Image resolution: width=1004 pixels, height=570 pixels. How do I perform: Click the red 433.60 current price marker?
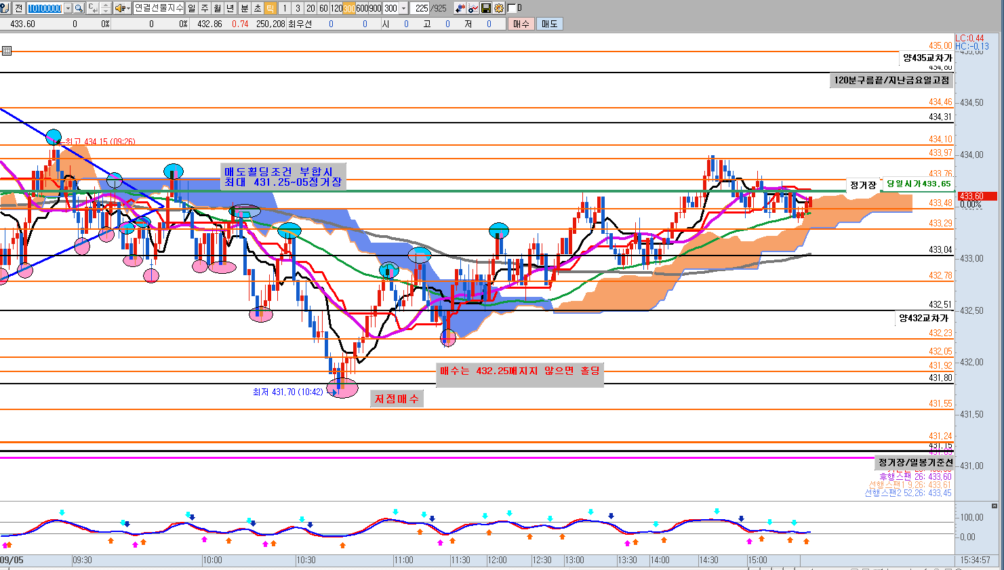[975, 197]
